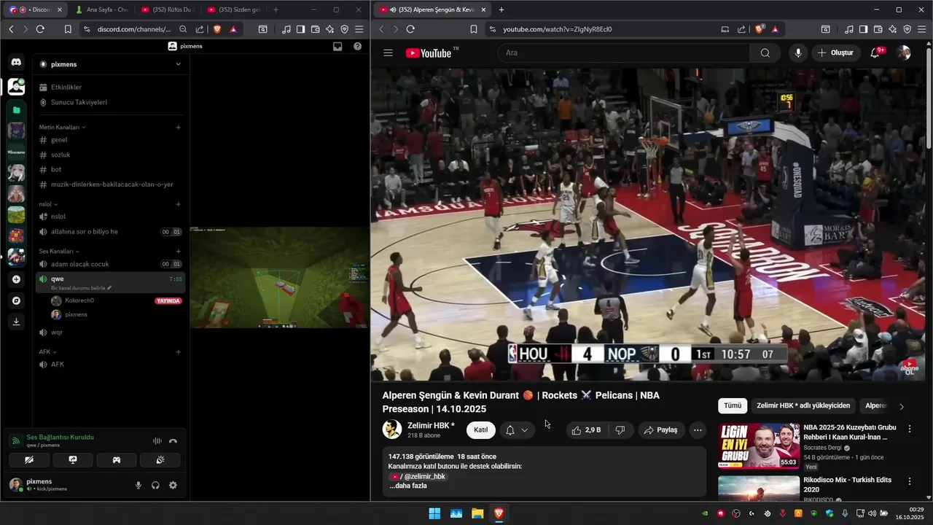Collapse the AFK category
The height and width of the screenshot is (525, 933).
47,351
